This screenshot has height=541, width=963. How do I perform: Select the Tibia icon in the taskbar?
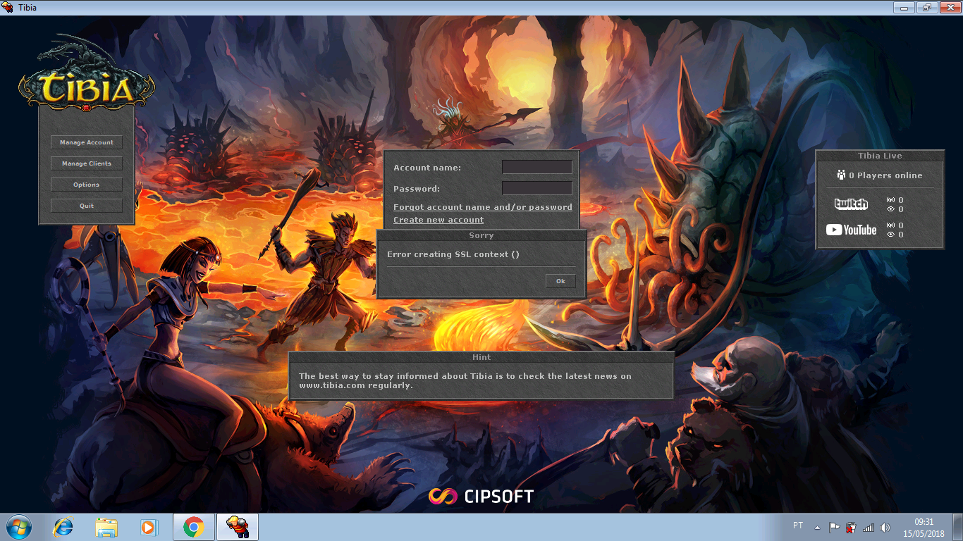point(237,526)
